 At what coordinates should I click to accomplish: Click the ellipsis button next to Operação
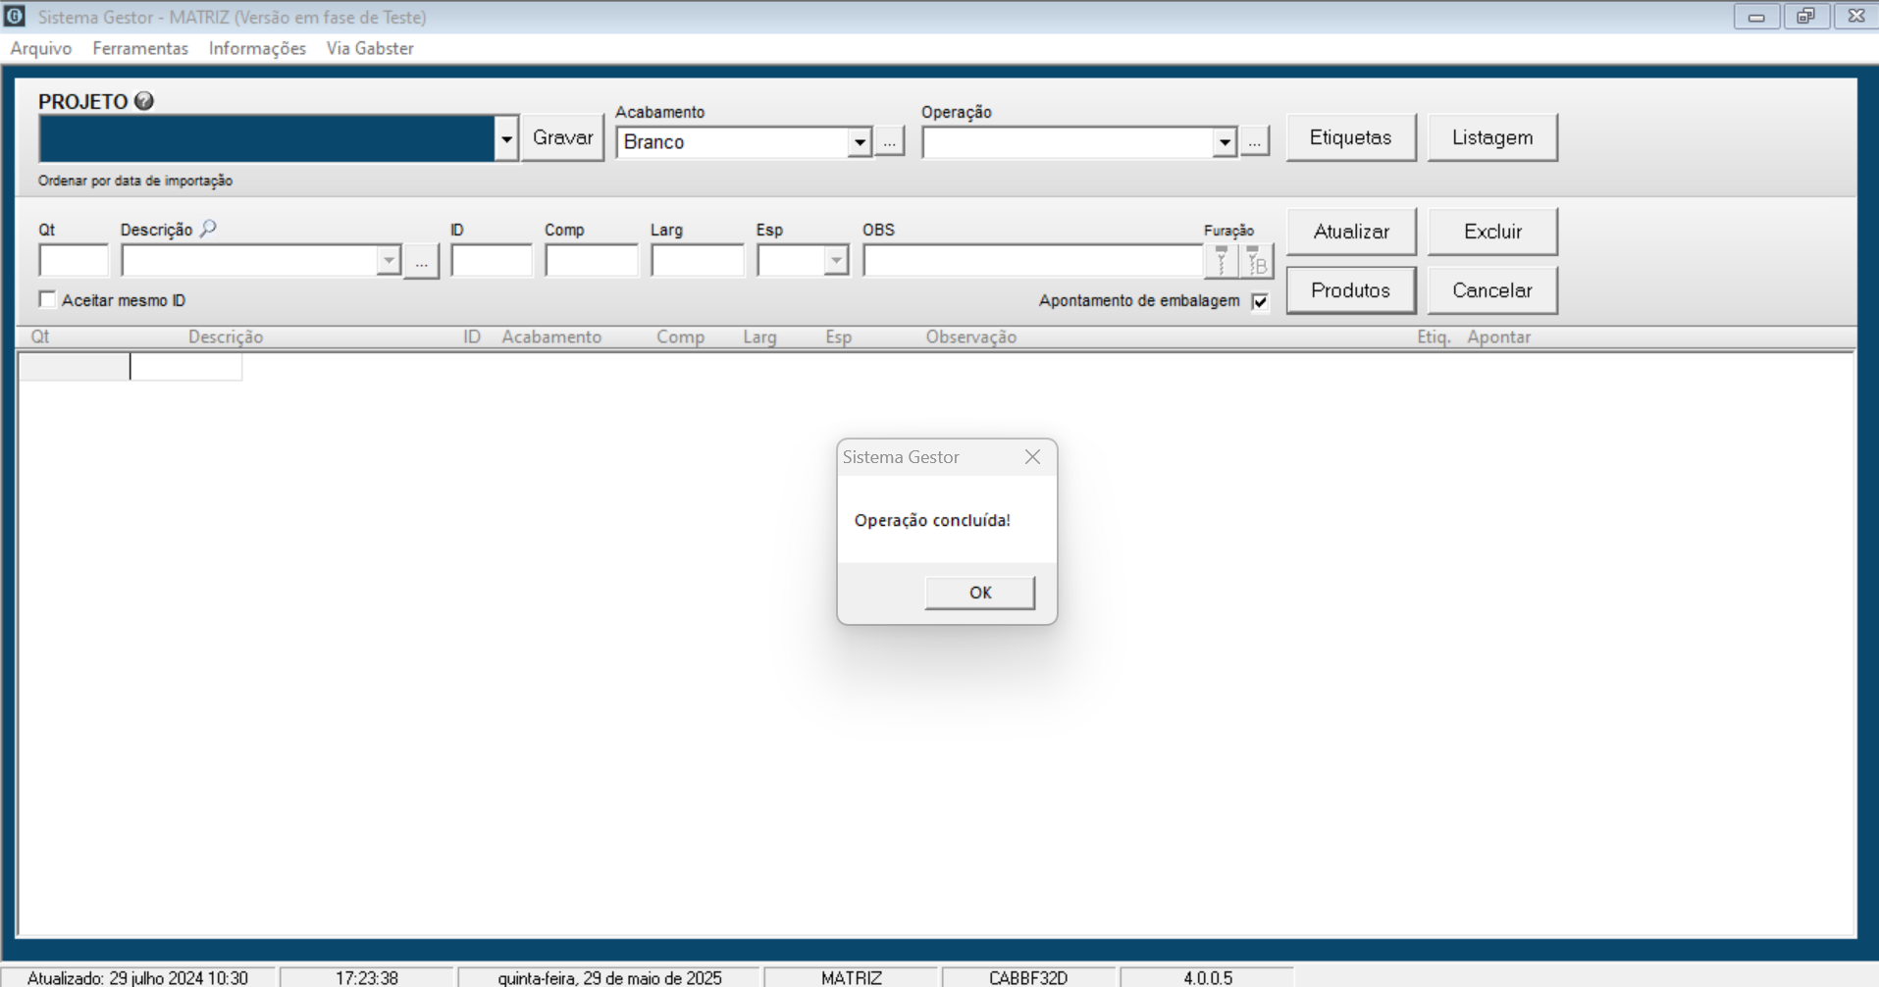click(x=1254, y=142)
